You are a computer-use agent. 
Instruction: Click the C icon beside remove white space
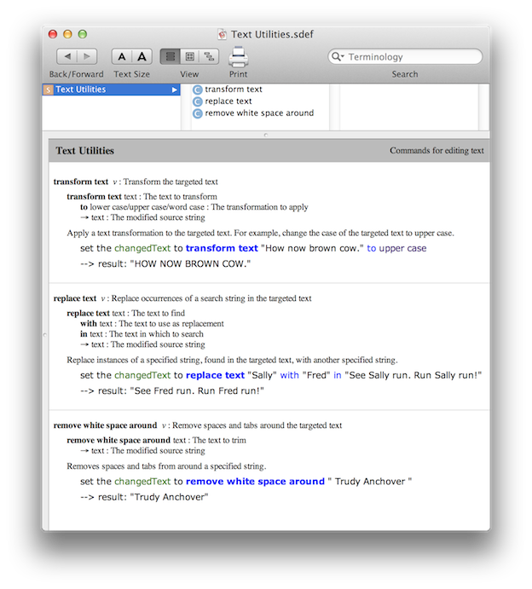pos(198,113)
